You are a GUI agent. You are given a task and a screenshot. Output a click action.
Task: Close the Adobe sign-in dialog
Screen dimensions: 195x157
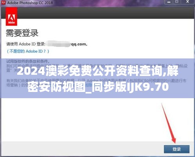pos(188,2)
